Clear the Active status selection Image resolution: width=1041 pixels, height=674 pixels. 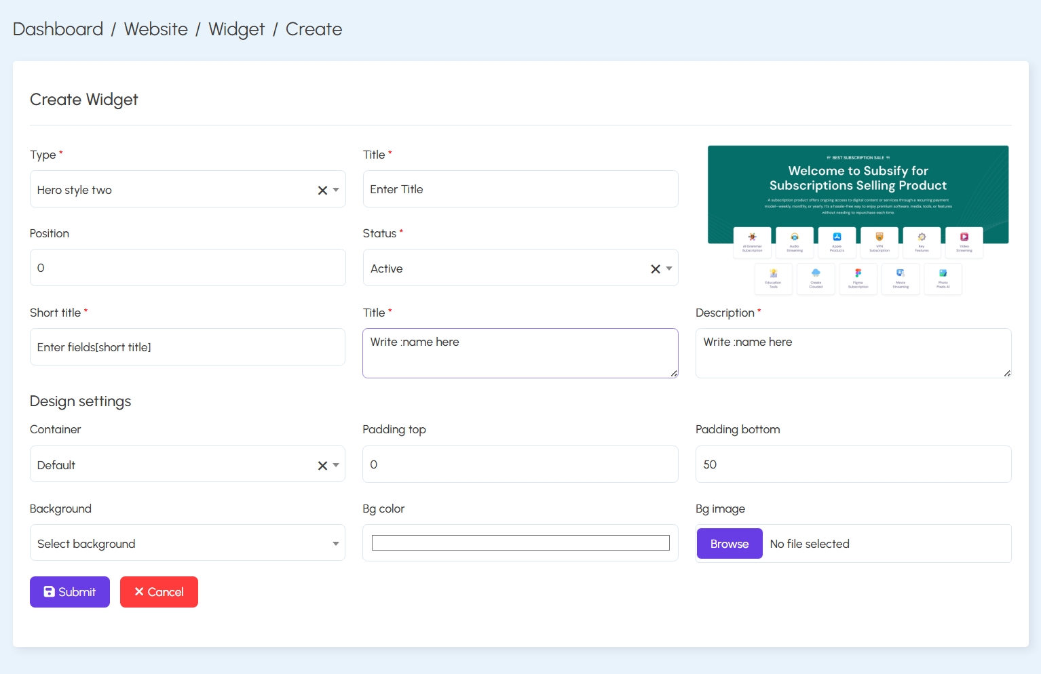[656, 269]
